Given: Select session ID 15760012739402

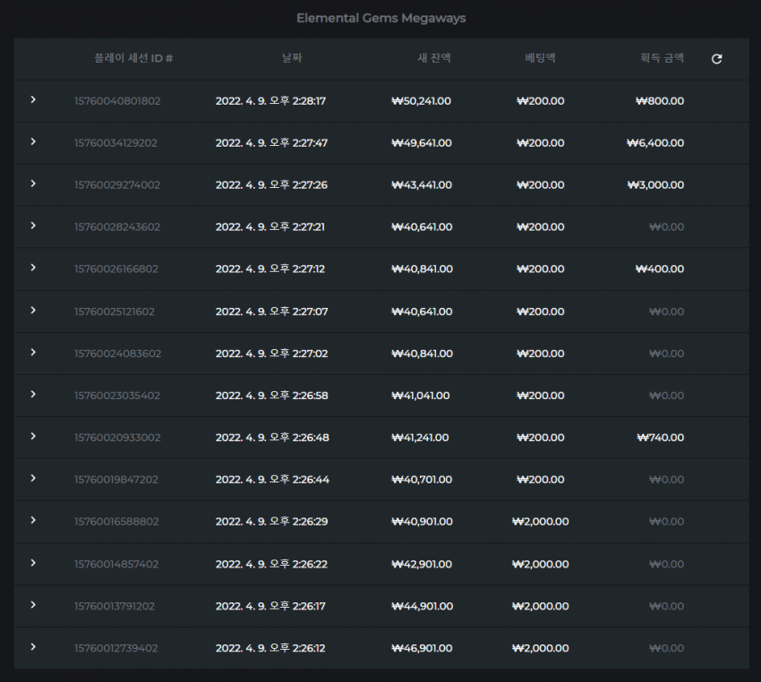Looking at the screenshot, I should (116, 648).
